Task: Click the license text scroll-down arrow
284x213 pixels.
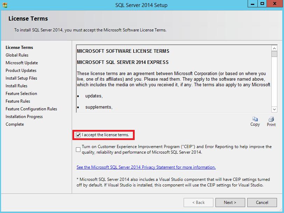Action: tap(275, 109)
